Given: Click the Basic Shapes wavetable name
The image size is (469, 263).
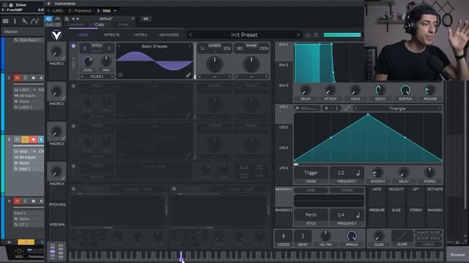Looking at the screenshot, I should [x=155, y=46].
